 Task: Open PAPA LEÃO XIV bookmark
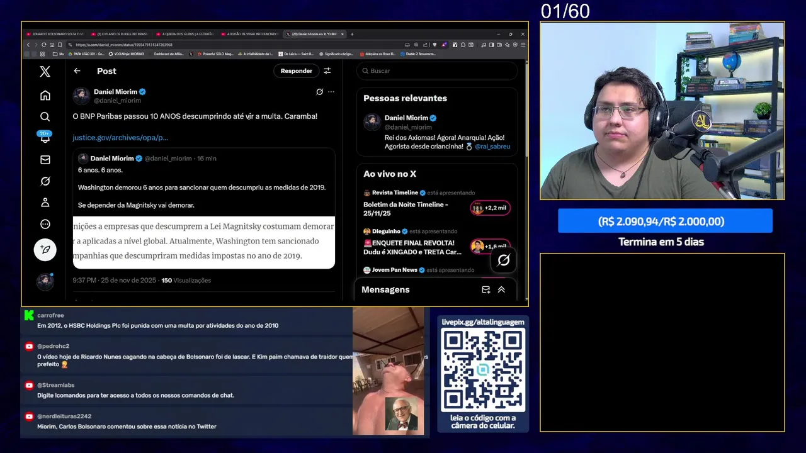(86, 54)
